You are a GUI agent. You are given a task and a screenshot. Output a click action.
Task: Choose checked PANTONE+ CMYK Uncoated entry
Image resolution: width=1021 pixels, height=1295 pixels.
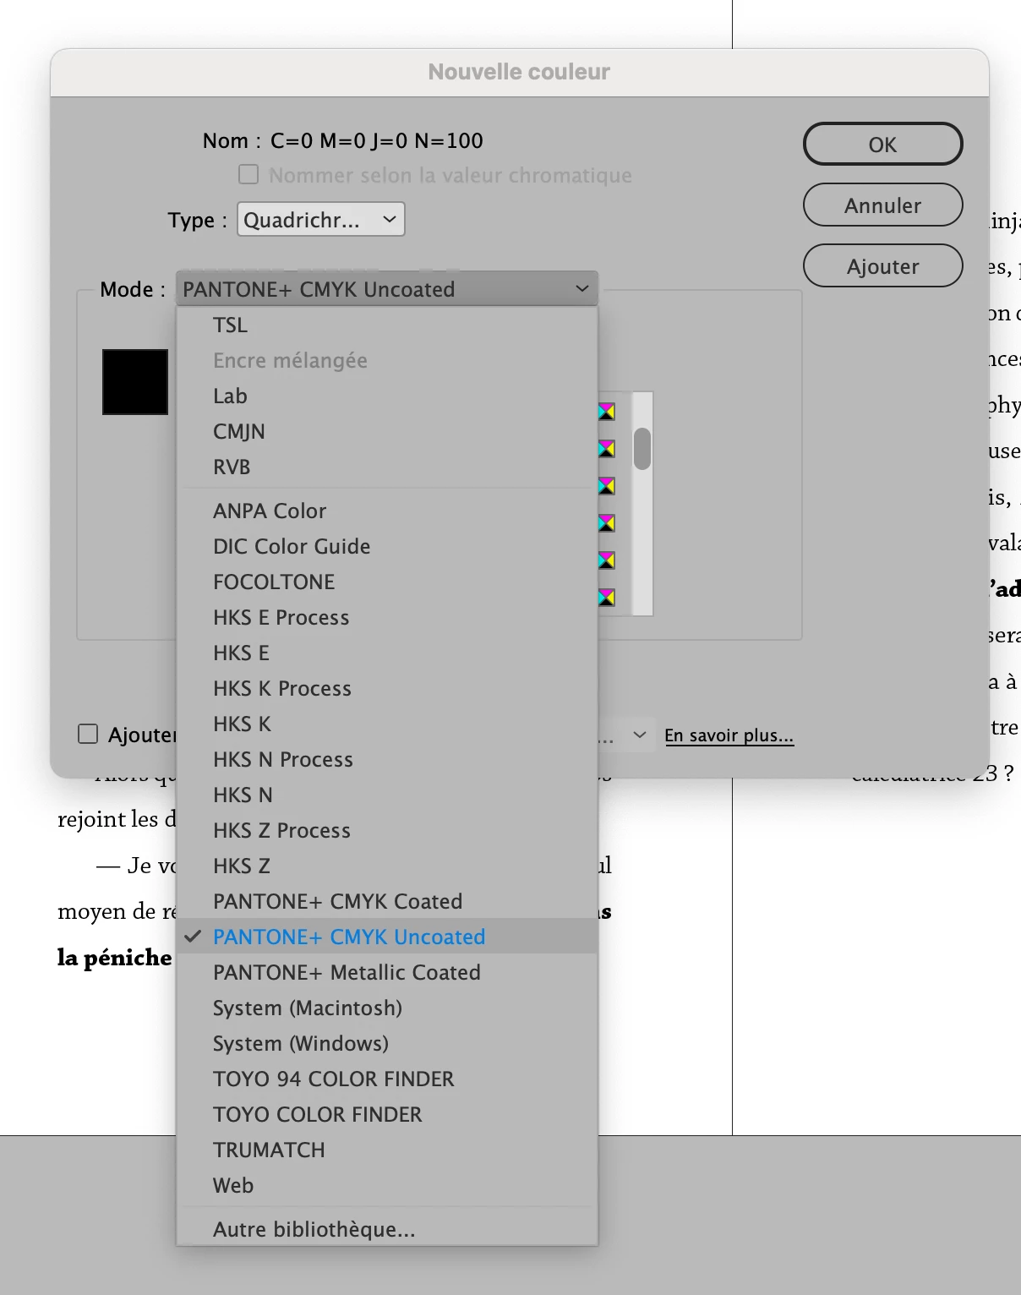coord(387,937)
